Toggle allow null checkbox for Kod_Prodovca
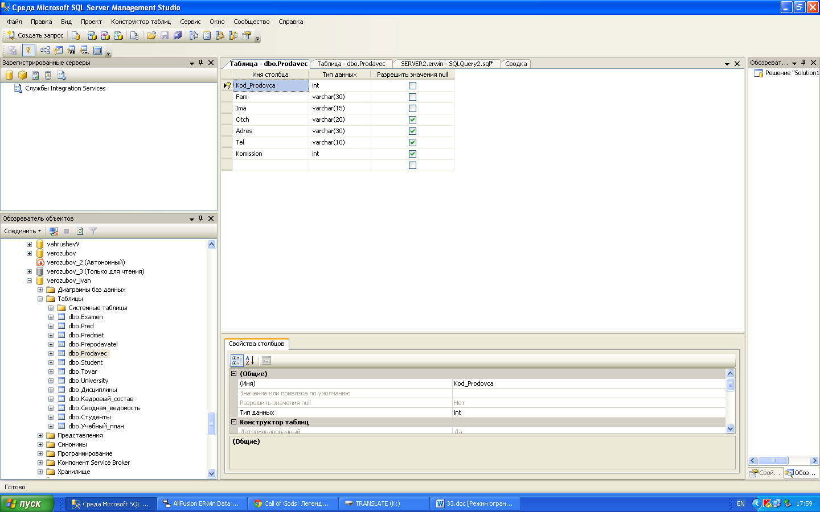The height and width of the screenshot is (512, 820). (x=412, y=85)
